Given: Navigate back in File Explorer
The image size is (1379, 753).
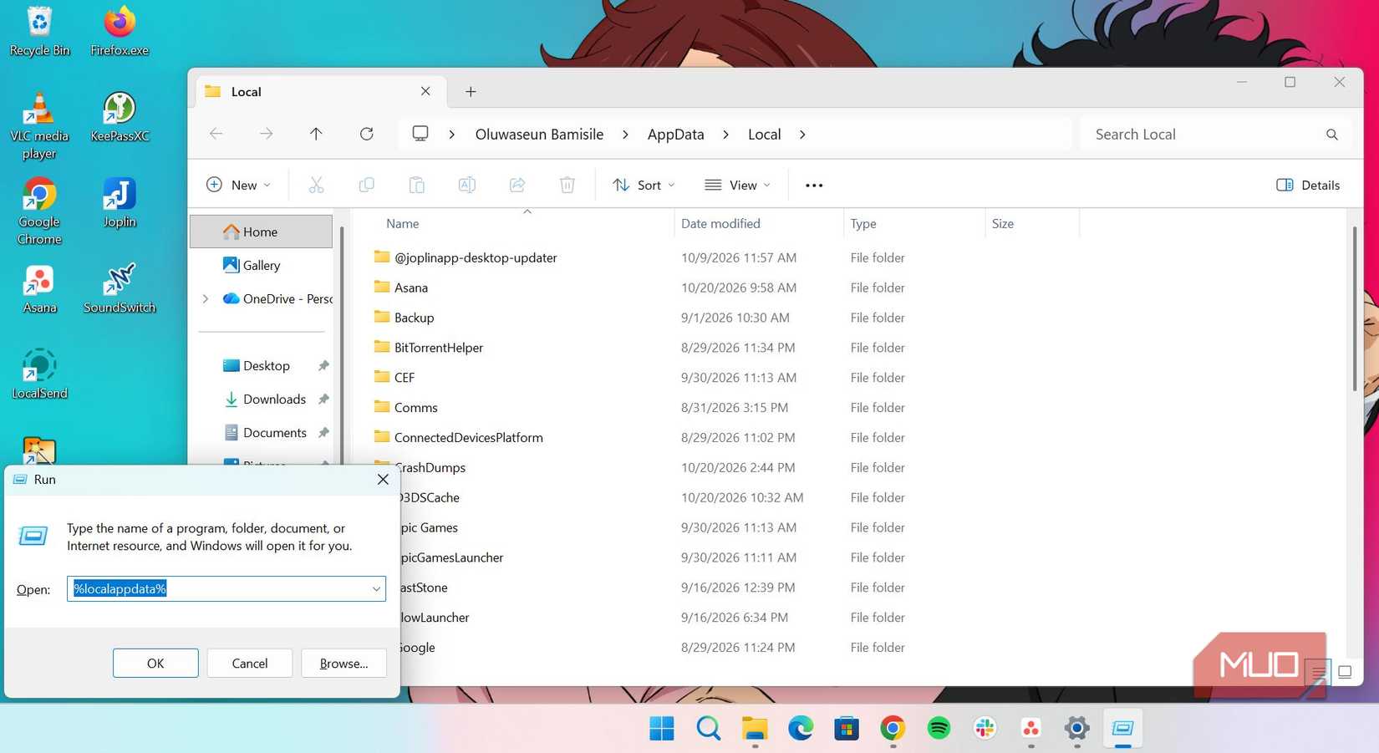Looking at the screenshot, I should tap(216, 134).
